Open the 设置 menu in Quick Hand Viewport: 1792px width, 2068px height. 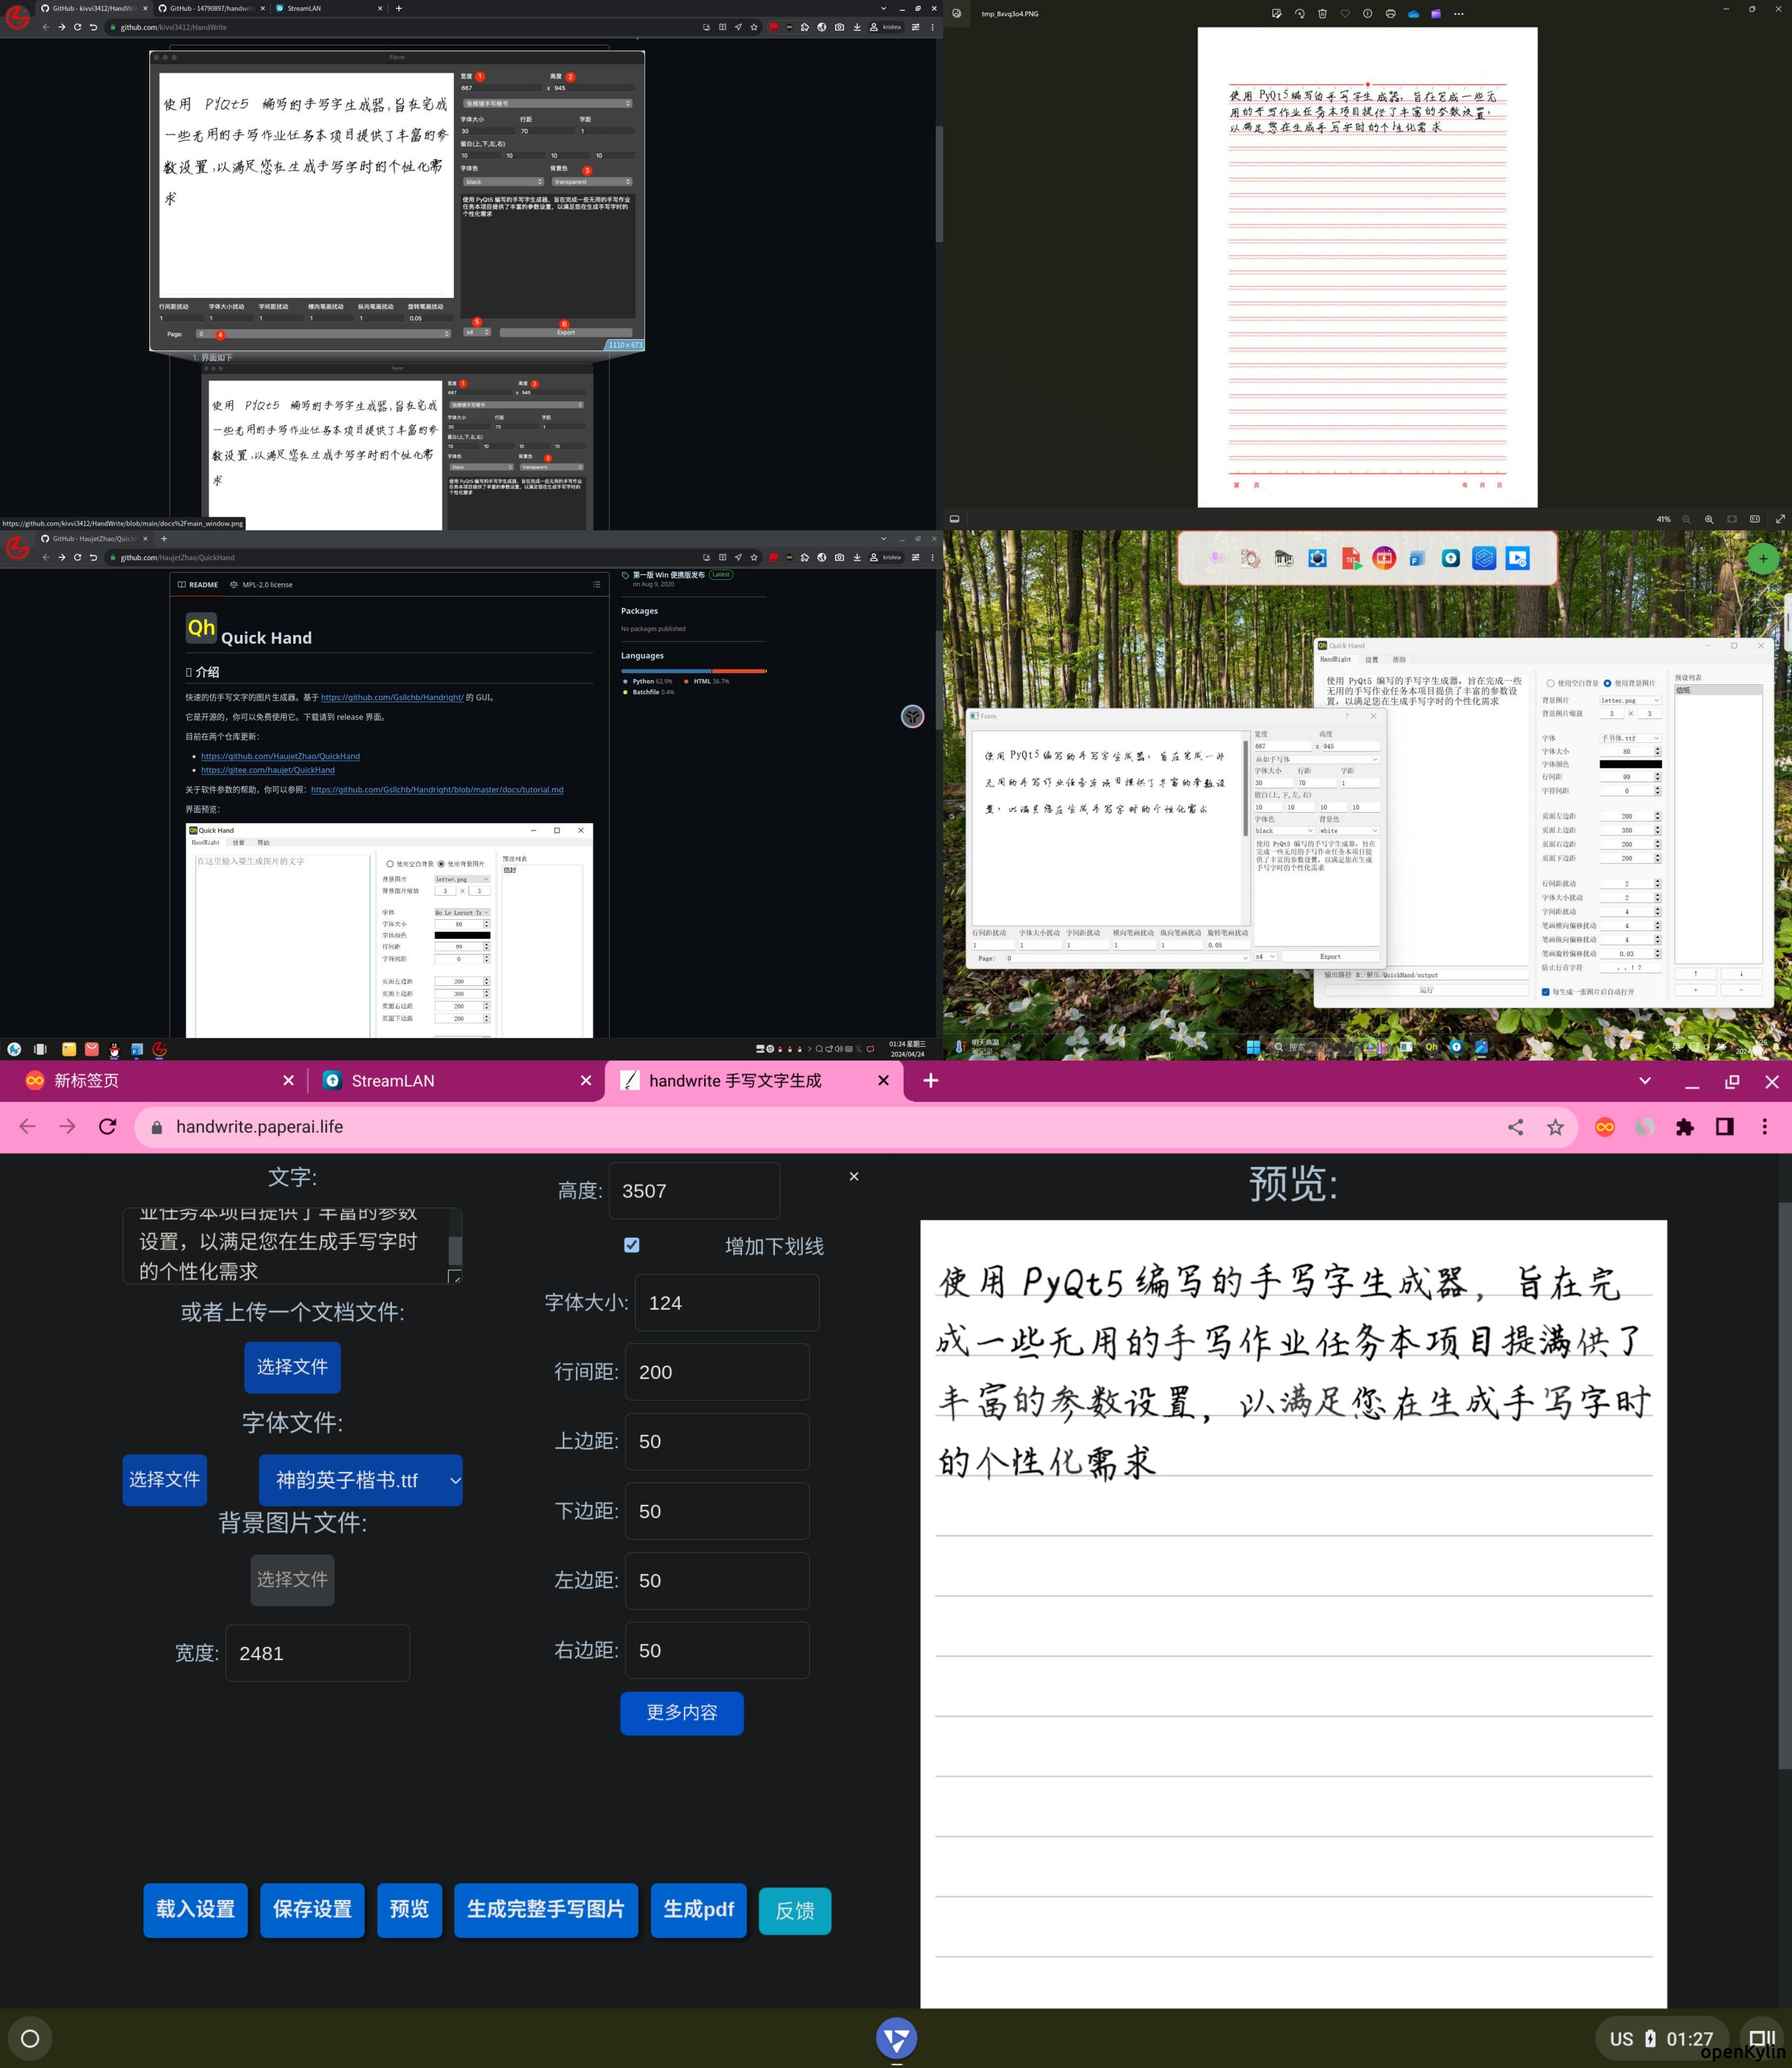1371,660
